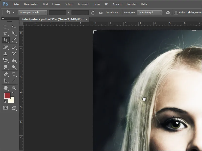Select the Brush tool
Image resolution: width=202 pixels, height=151 pixels.
[14, 47]
